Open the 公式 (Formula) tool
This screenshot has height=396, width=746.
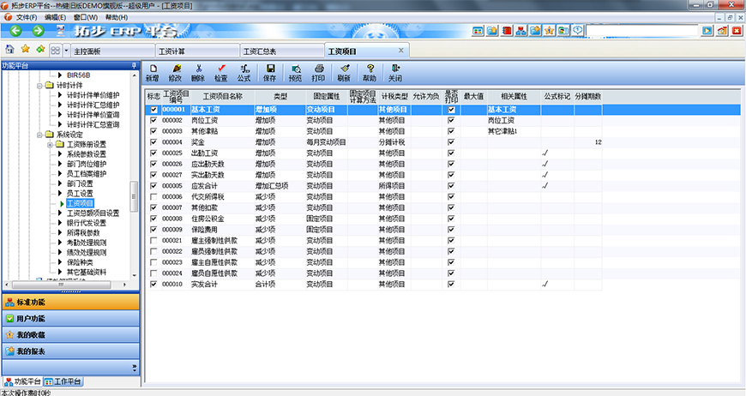coord(244,72)
